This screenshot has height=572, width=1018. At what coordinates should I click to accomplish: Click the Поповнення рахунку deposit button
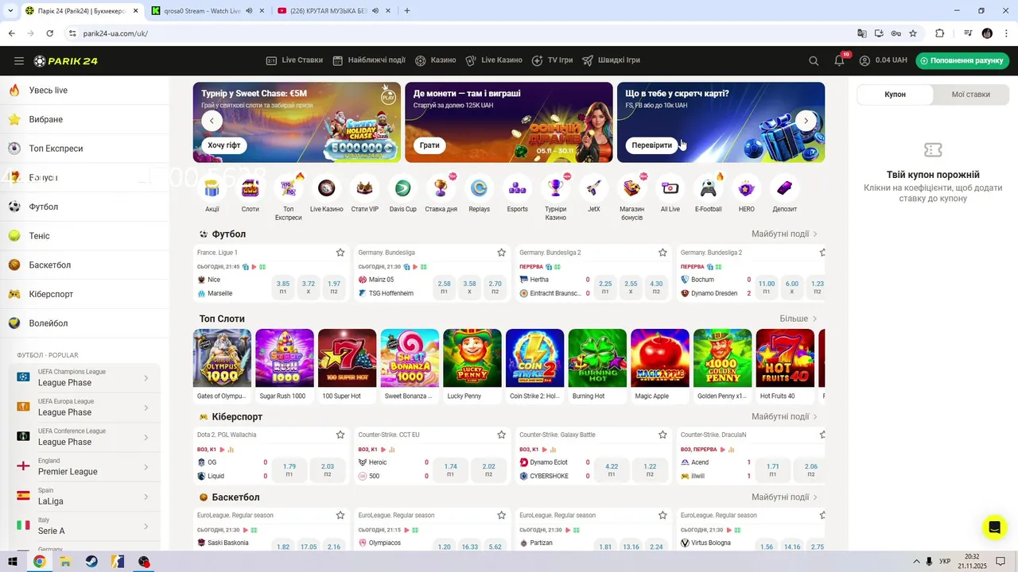coord(962,60)
